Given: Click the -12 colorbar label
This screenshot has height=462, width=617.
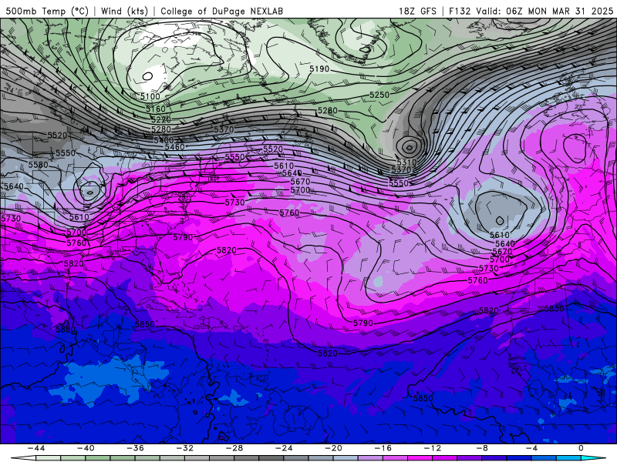Looking at the screenshot, I should (x=433, y=448).
